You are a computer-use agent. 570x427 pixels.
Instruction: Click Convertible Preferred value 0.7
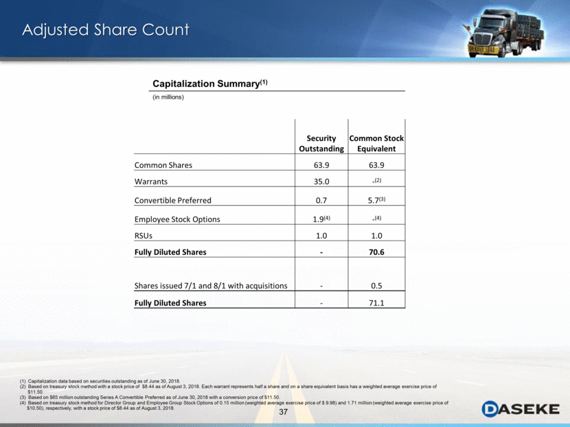321,200
